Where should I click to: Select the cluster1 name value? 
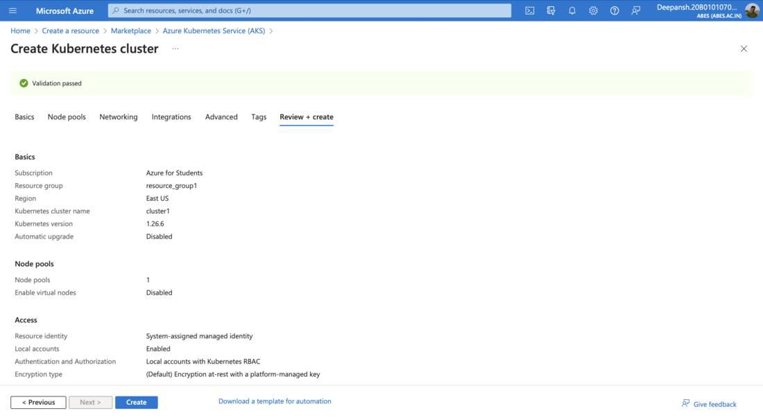pyautogui.click(x=157, y=211)
